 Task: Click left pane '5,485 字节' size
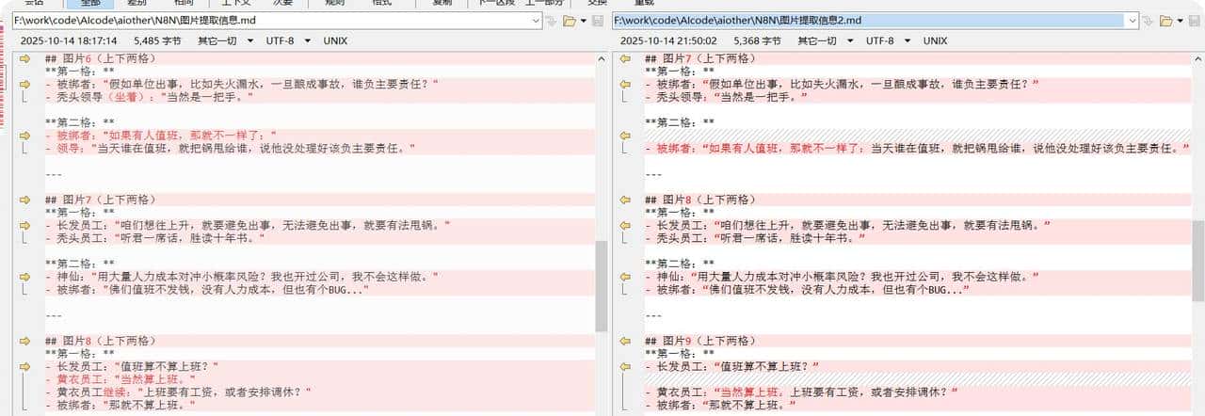[x=157, y=40]
